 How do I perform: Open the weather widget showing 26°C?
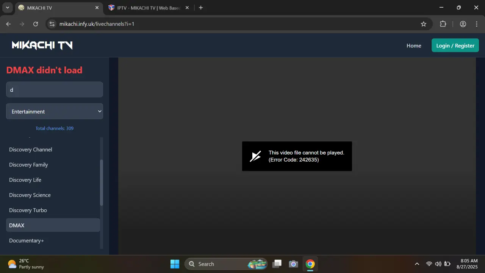click(x=26, y=264)
